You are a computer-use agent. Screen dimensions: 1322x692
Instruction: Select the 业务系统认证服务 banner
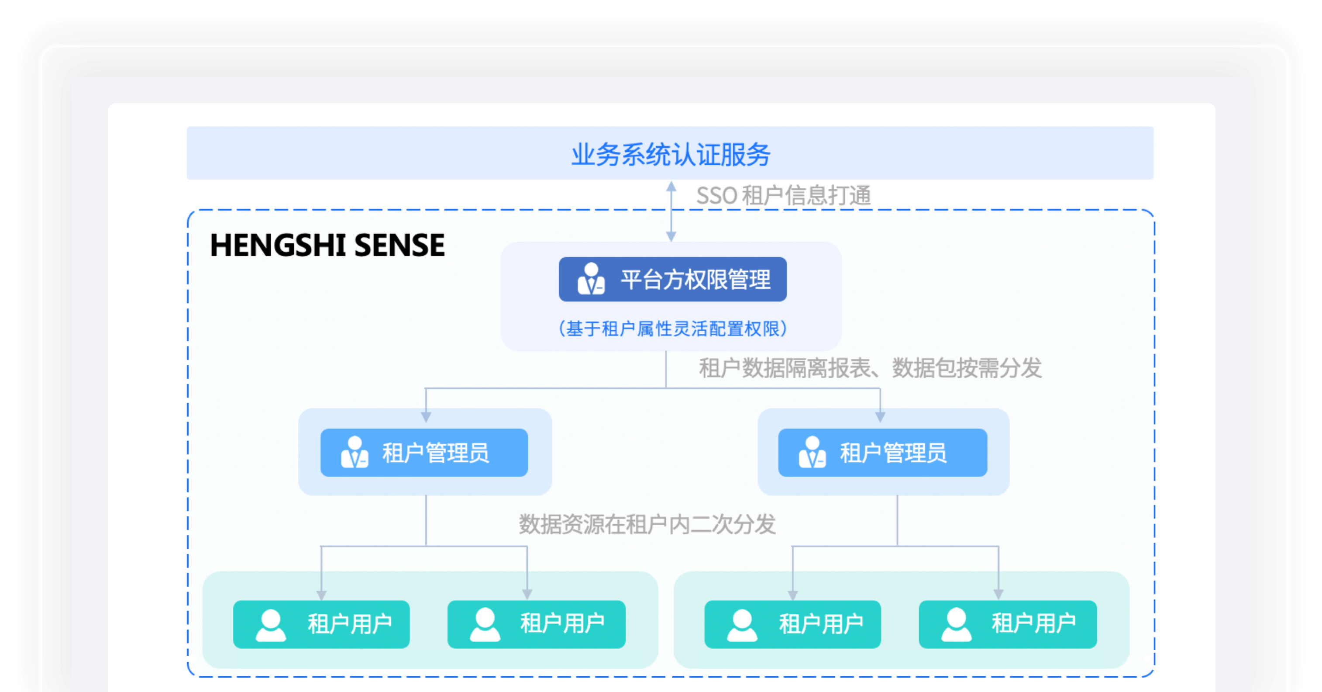[670, 153]
